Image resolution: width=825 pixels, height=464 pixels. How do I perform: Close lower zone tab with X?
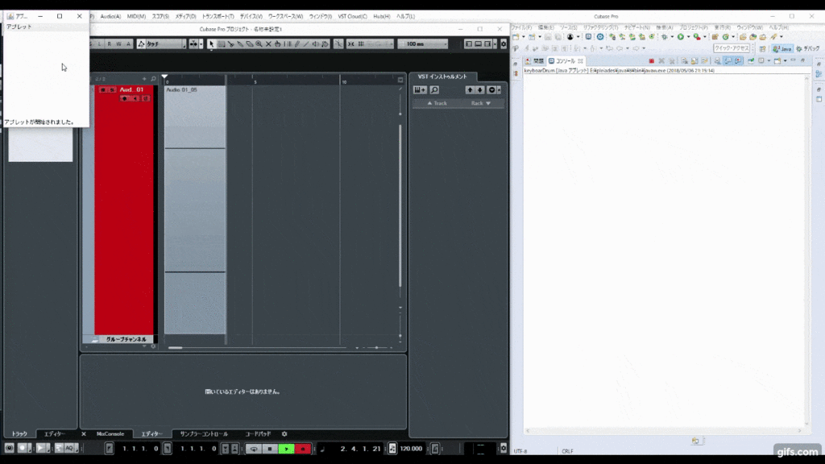(83, 434)
